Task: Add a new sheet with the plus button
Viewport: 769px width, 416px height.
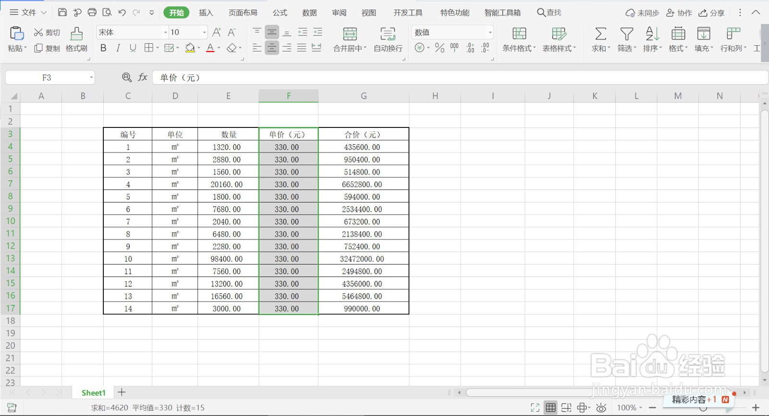Action: 122,392
